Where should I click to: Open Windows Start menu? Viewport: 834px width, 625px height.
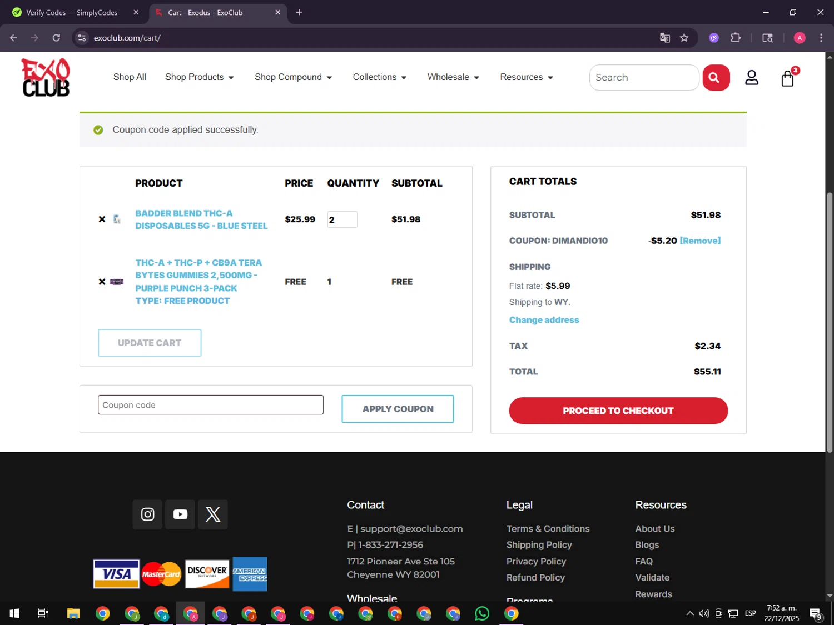click(14, 613)
